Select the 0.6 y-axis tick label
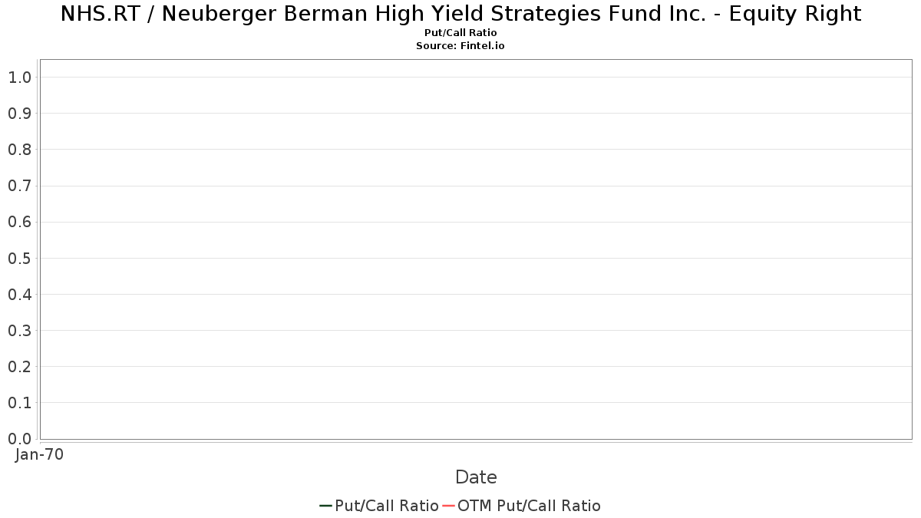The height and width of the screenshot is (518, 921). pyautogui.click(x=19, y=222)
